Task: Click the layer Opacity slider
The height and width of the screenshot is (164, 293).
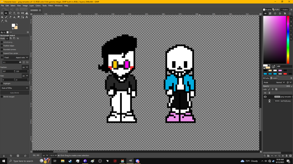Action: coord(277,86)
